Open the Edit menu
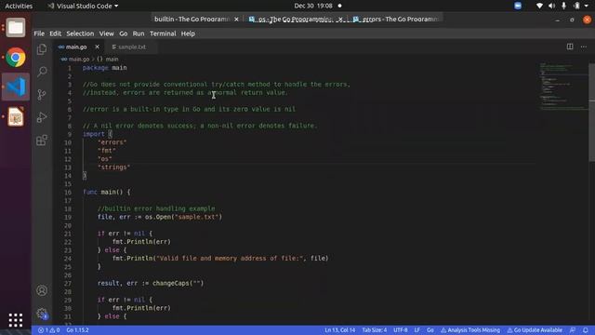The image size is (595, 335). click(x=56, y=33)
